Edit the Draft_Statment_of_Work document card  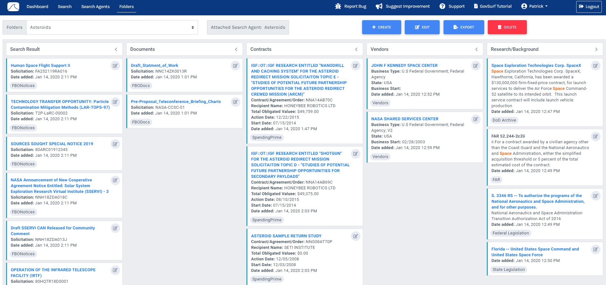click(x=235, y=66)
